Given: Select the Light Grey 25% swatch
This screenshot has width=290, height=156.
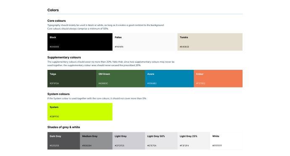Looking at the screenshot, I should [x=194, y=141].
